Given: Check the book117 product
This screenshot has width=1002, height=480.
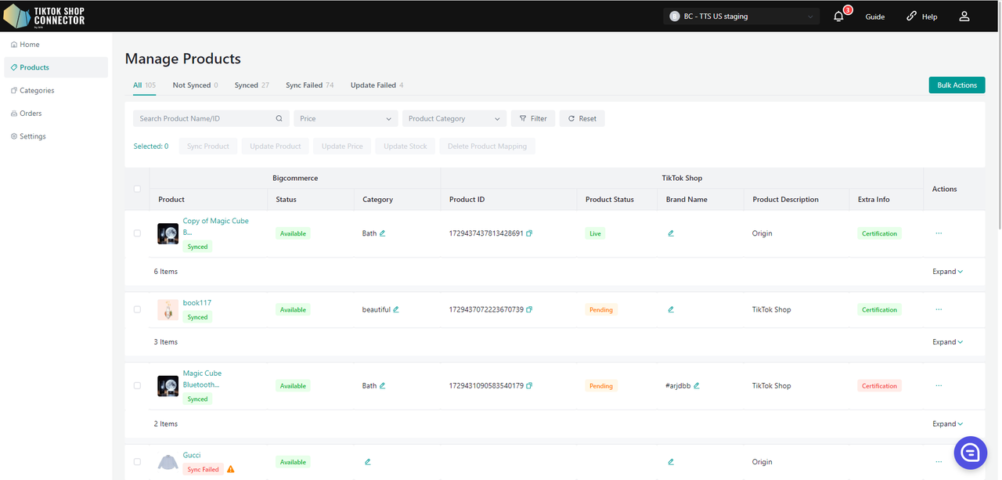Looking at the screenshot, I should 137,309.
